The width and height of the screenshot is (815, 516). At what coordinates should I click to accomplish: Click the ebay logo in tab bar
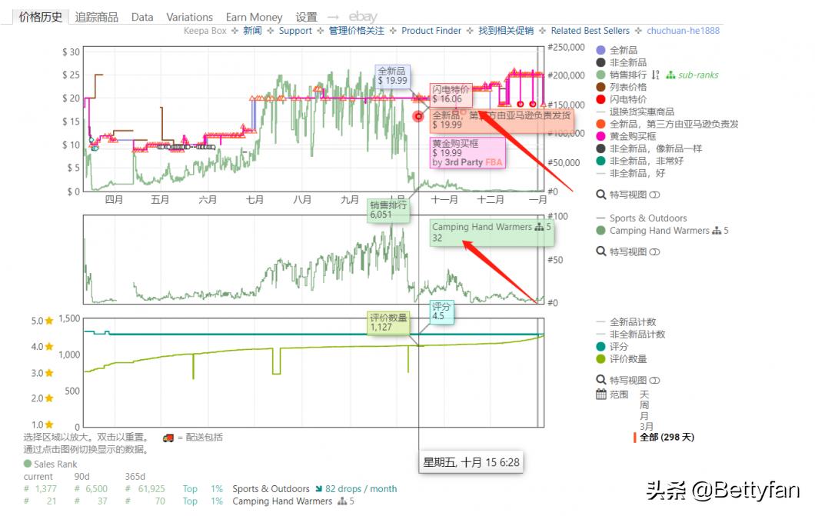click(x=363, y=17)
